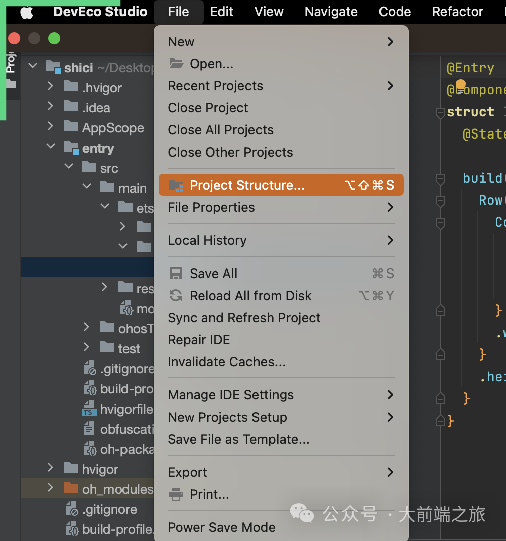Open the Project tool window tab
This screenshot has height=541, width=506.
(x=10, y=63)
